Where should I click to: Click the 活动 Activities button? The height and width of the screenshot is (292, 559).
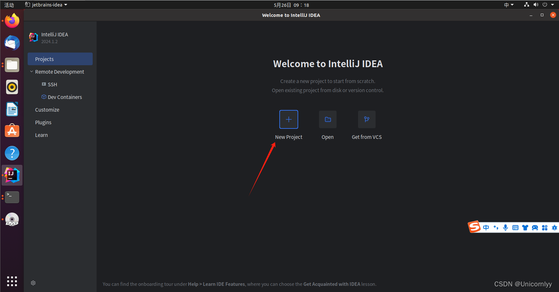(x=9, y=5)
